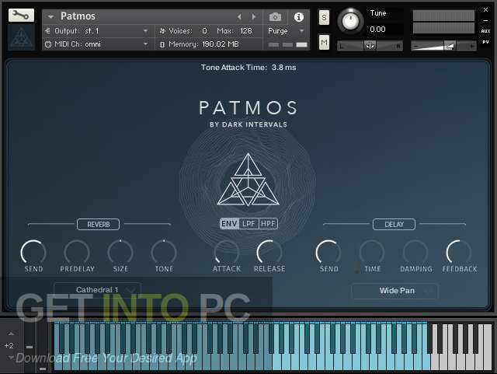
Task: Click the voices note icon
Action: tap(162, 31)
